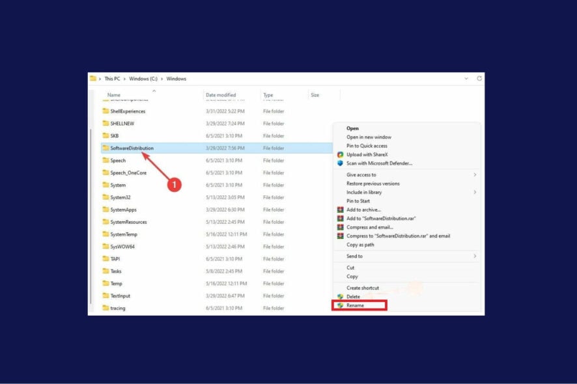Select the Rename icon in the context menu

[x=339, y=305]
